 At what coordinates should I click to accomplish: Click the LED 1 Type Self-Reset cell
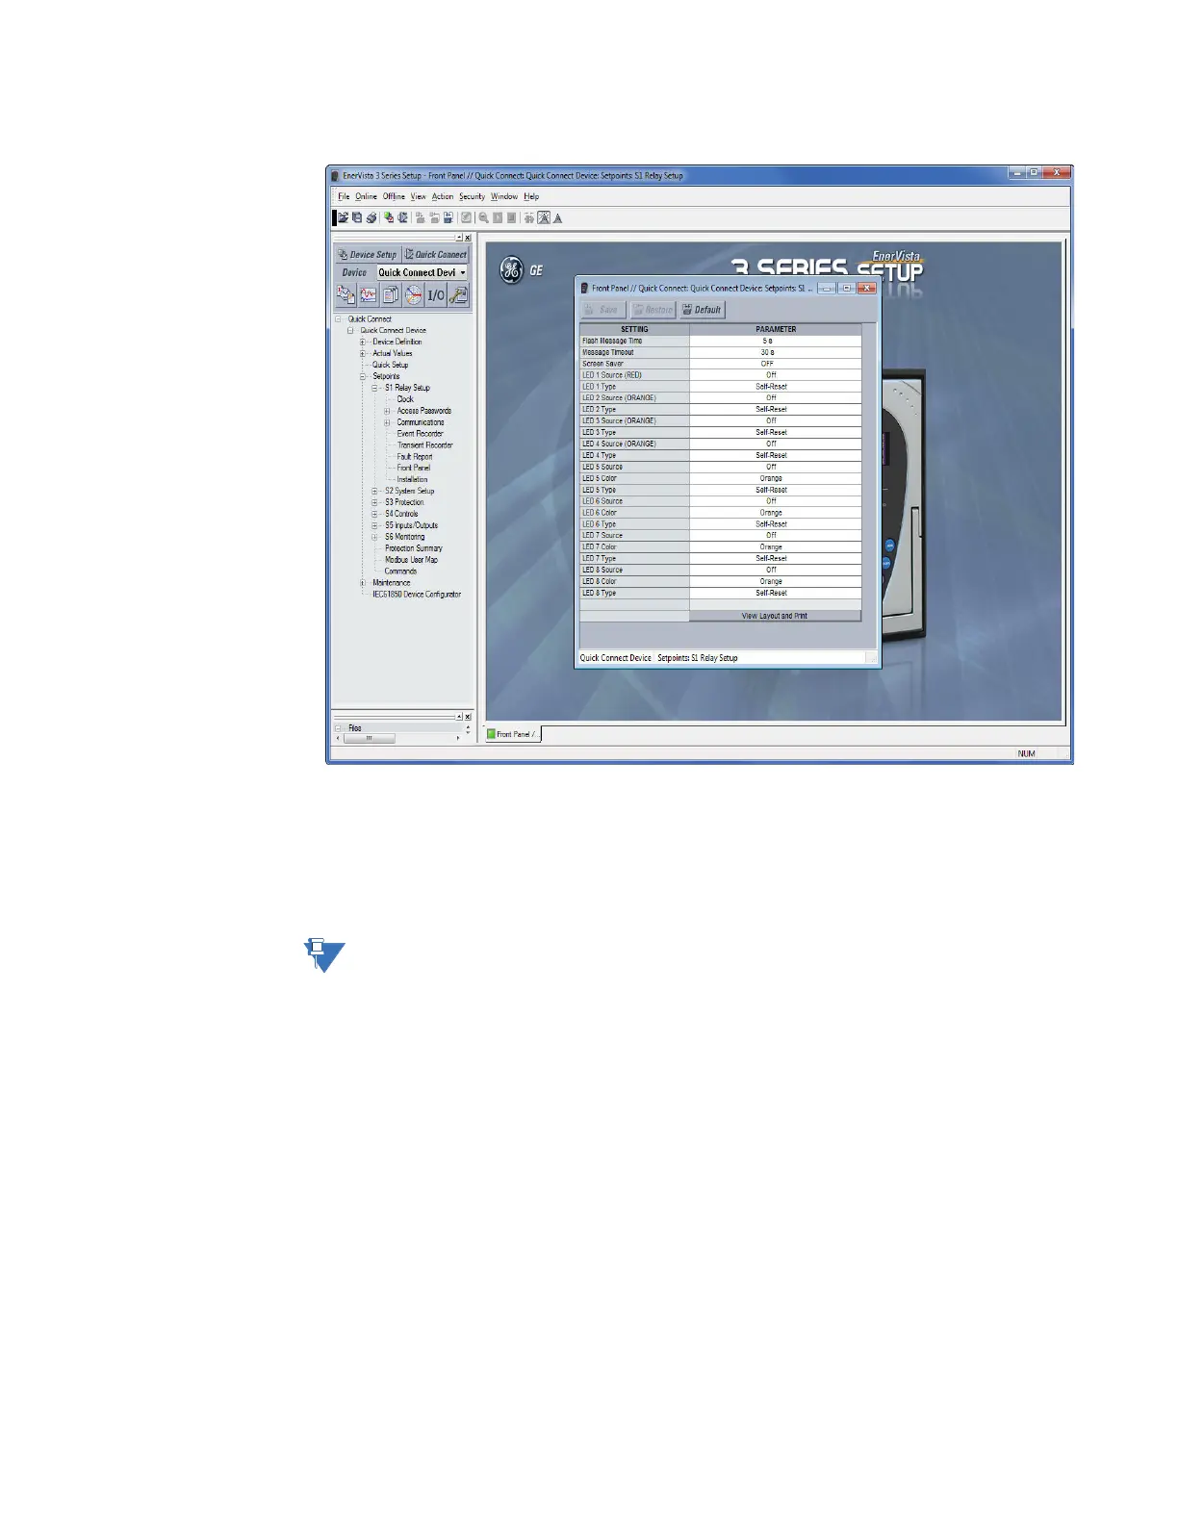coord(776,387)
